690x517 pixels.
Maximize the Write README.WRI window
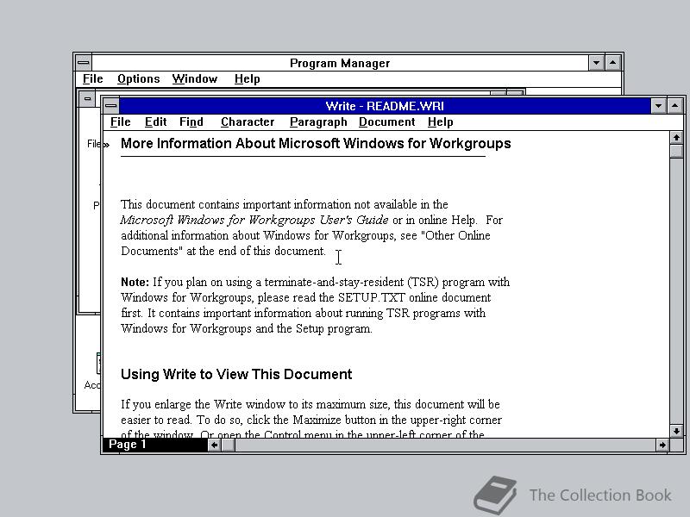675,105
